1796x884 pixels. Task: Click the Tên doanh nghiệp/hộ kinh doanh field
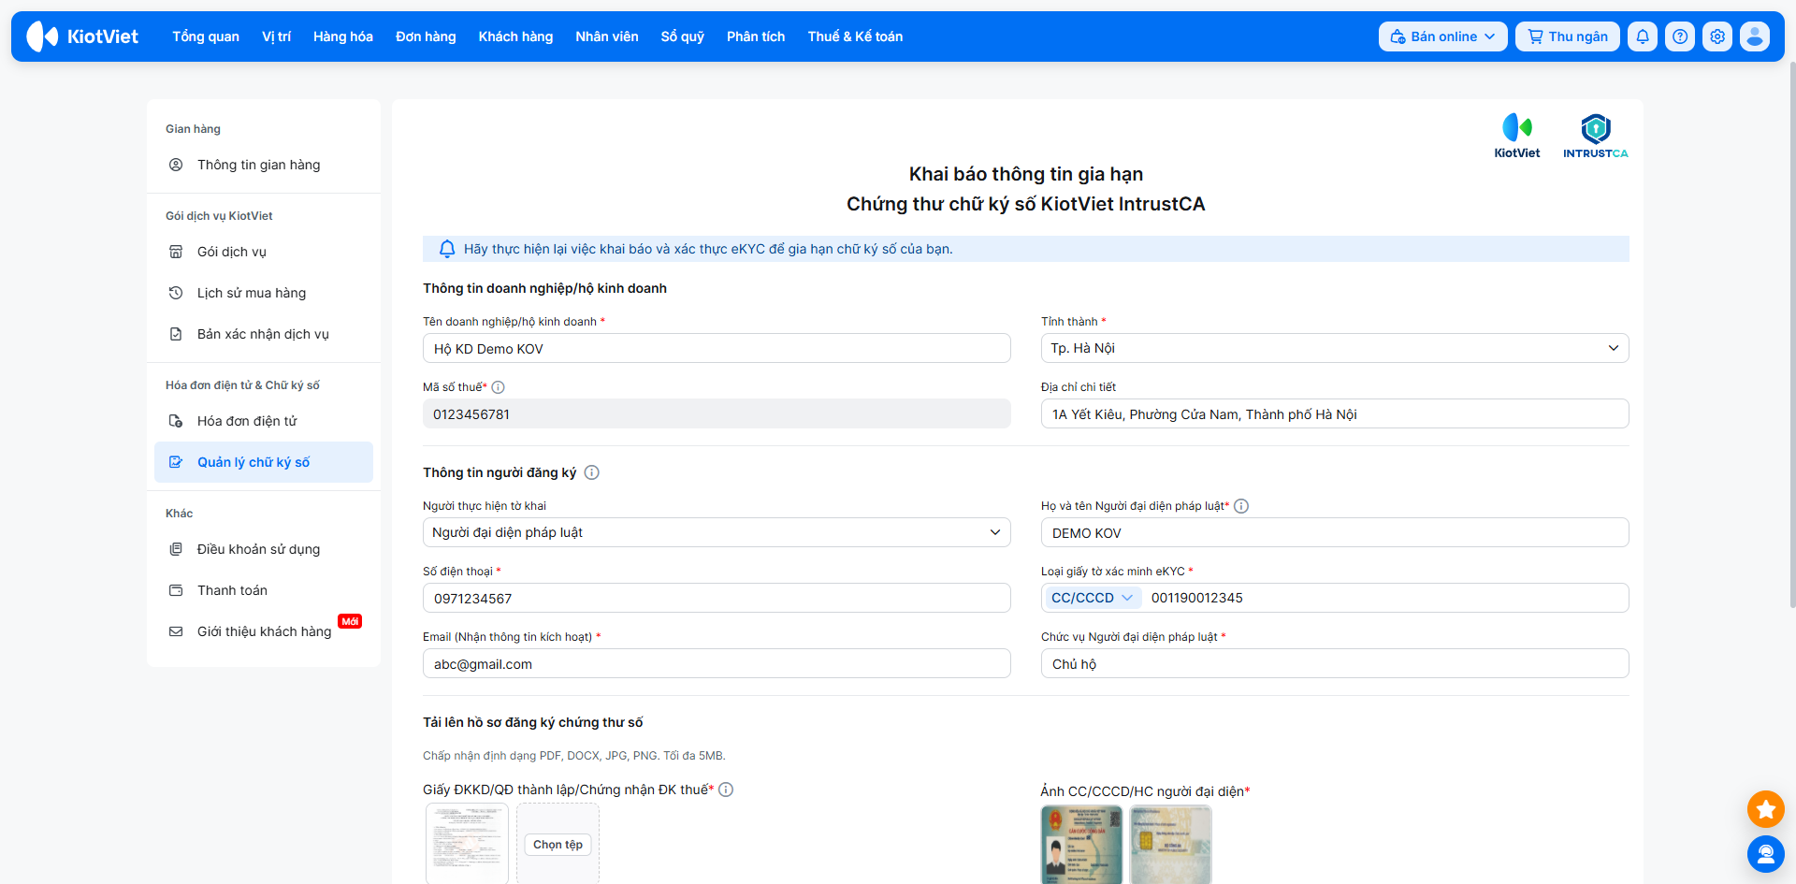click(717, 348)
